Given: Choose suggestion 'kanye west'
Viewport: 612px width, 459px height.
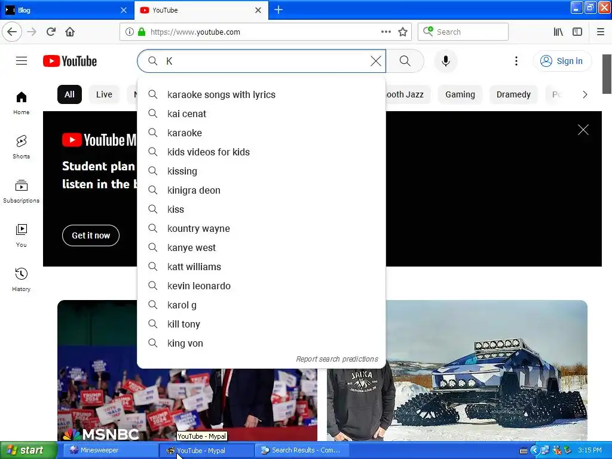Looking at the screenshot, I should click(x=262, y=247).
